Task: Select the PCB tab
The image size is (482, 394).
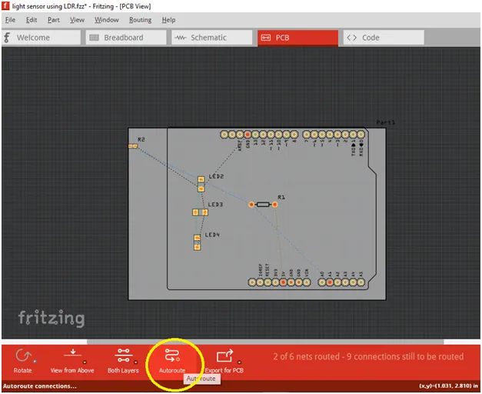Action: pyautogui.click(x=298, y=38)
